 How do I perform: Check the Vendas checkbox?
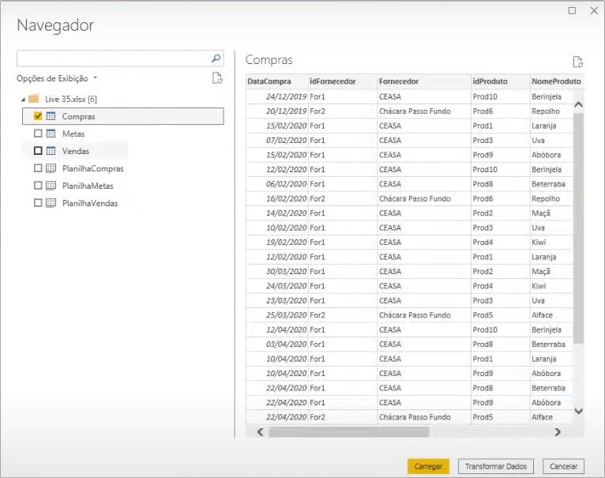[38, 151]
